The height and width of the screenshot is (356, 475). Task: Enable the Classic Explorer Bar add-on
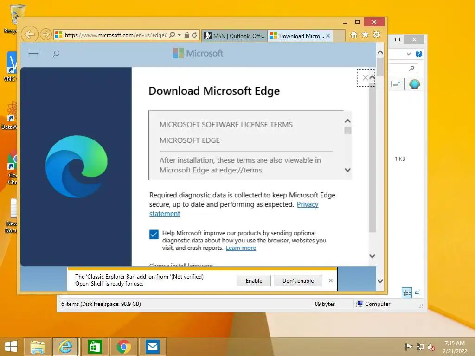(x=254, y=281)
